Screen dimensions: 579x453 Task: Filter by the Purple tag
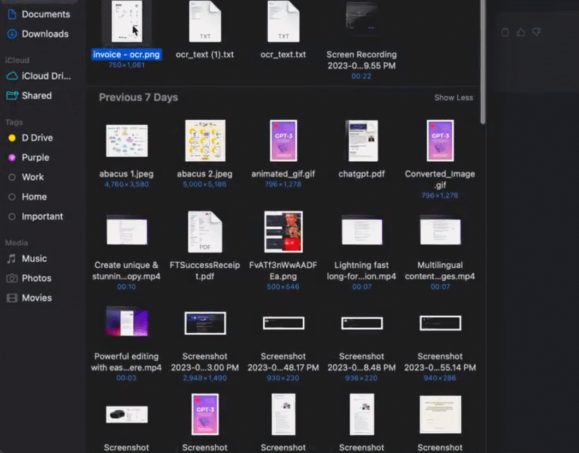coord(35,157)
